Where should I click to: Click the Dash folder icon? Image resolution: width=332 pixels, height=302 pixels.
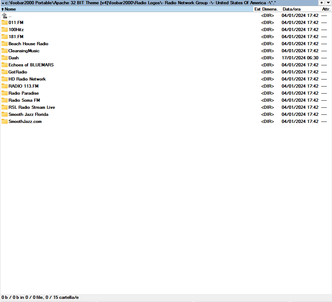5,58
